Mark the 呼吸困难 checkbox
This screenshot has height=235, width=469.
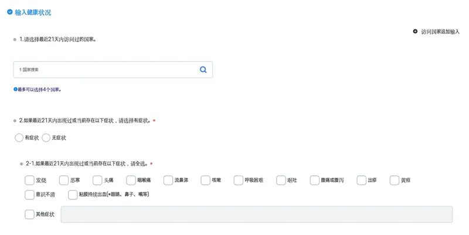pyautogui.click(x=239, y=180)
